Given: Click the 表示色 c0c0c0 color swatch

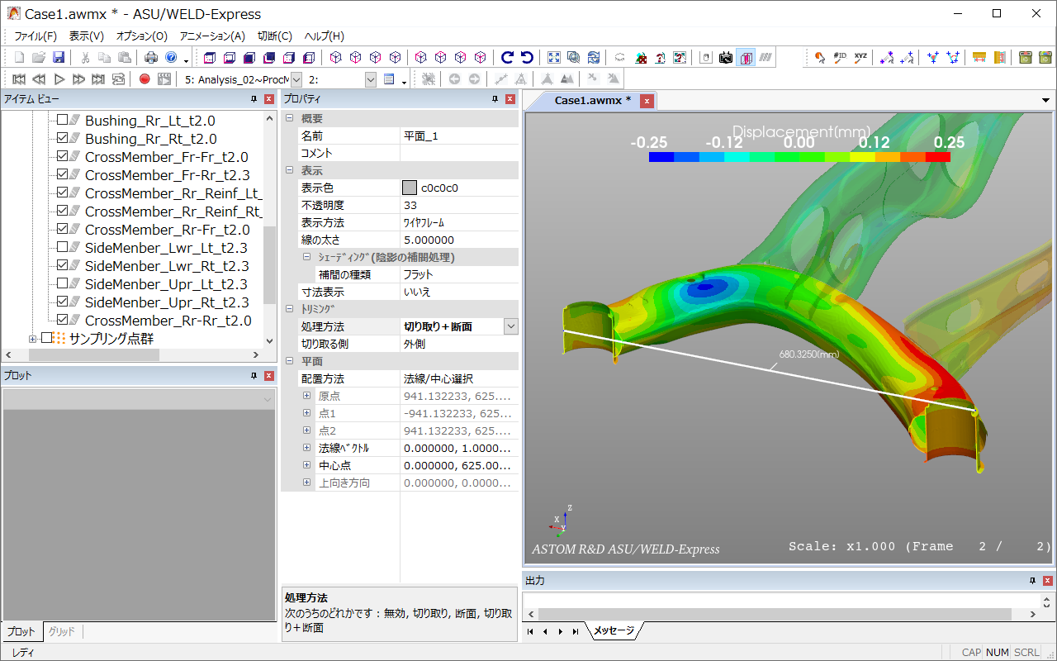Looking at the screenshot, I should point(410,188).
